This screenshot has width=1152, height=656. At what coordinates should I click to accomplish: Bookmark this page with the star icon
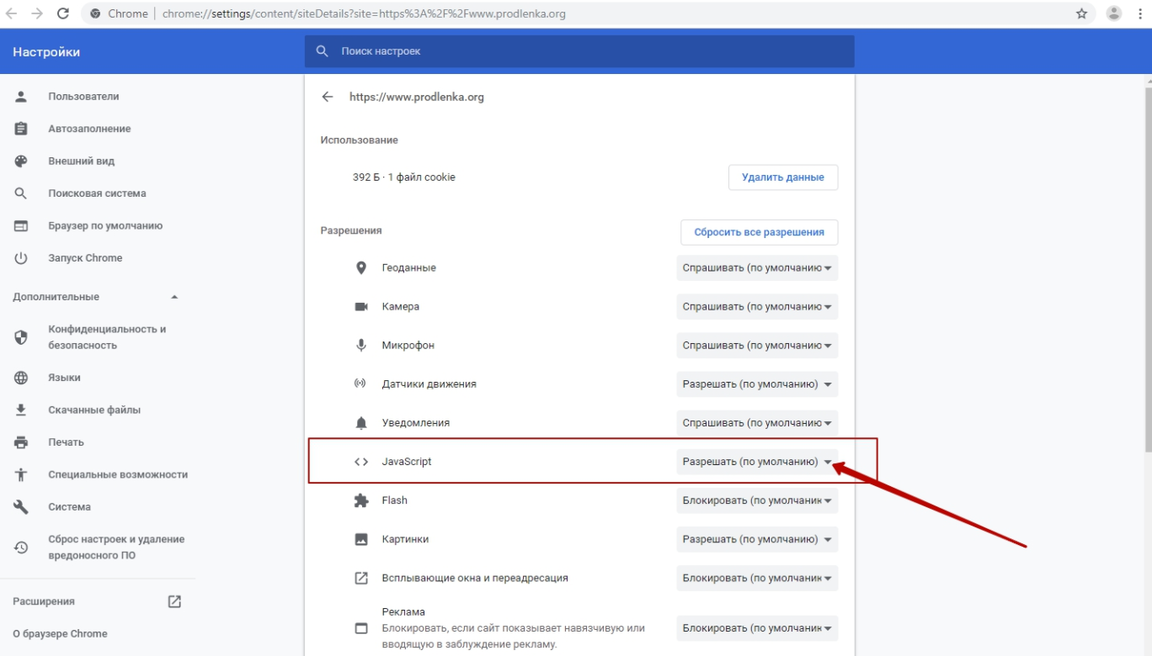coord(1082,13)
